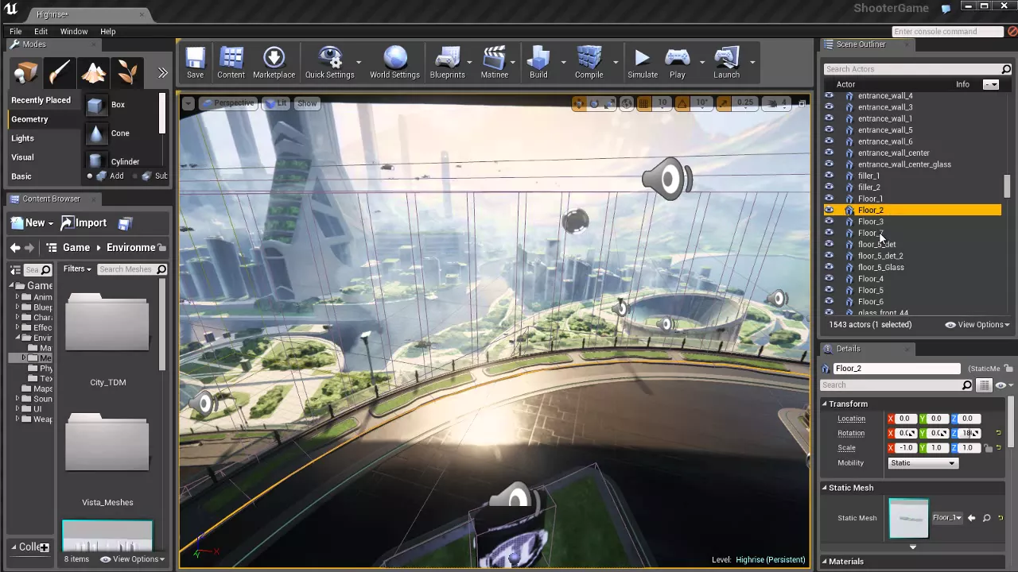Viewport: 1018px width, 572px height.
Task: Select rotate gizmo in viewport toolbar
Action: (594, 103)
